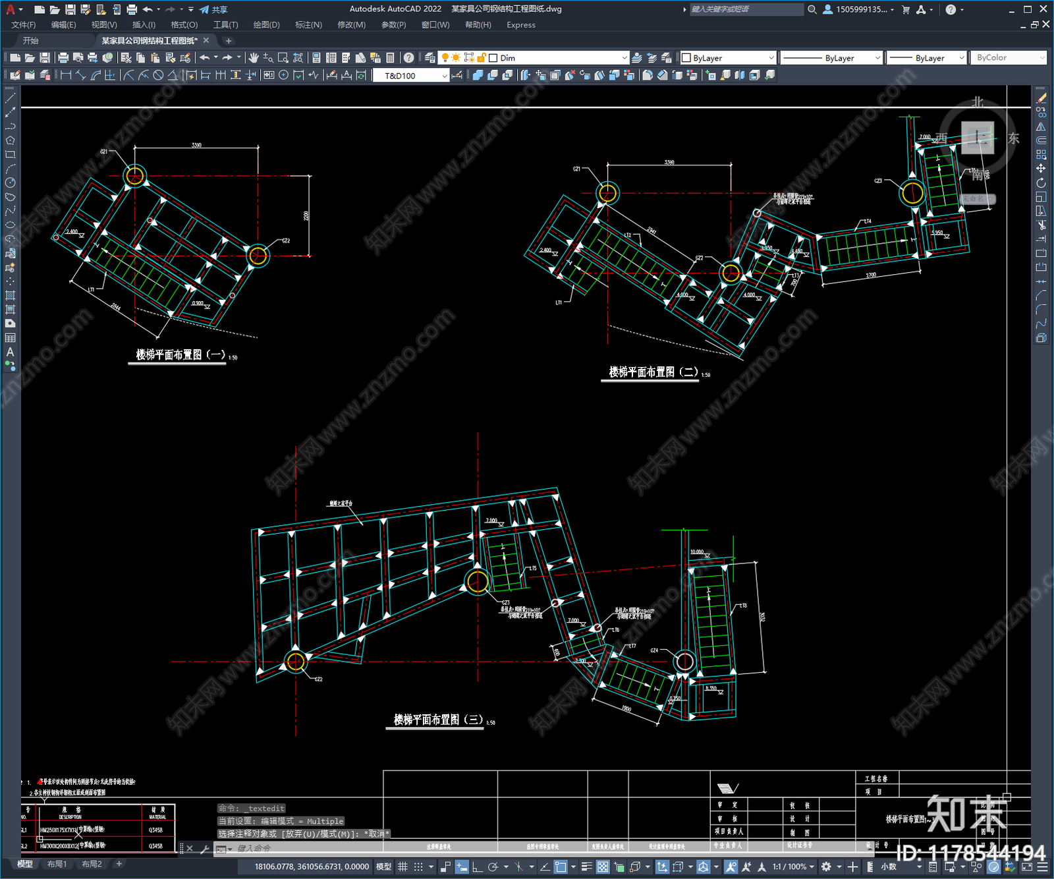Select the Polygon drawing tool
This screenshot has height=879, width=1054.
pos(10,140)
